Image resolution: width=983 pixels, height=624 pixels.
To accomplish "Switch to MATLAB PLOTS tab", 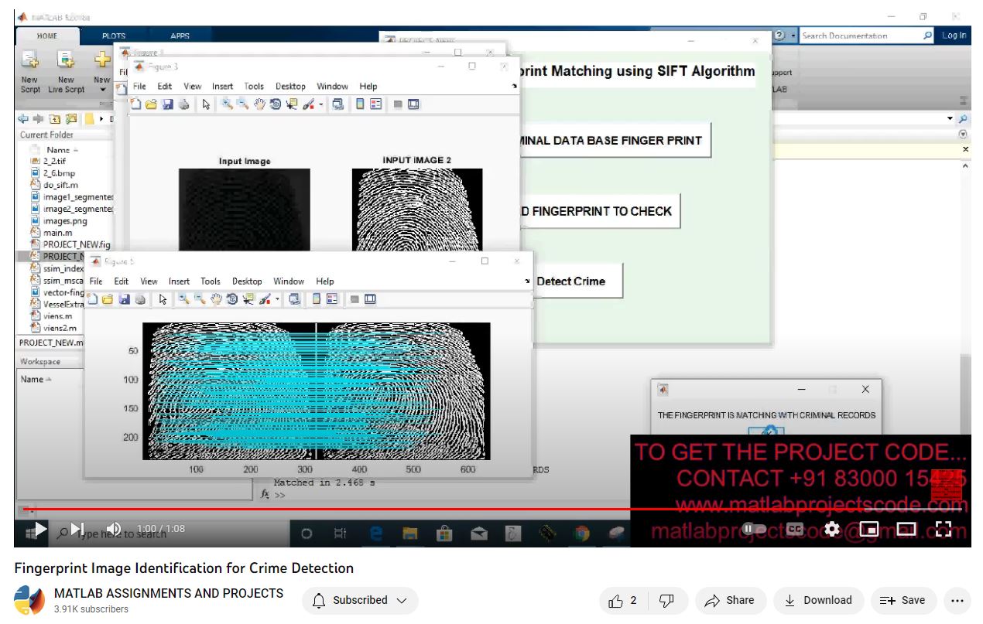I will click(x=114, y=36).
